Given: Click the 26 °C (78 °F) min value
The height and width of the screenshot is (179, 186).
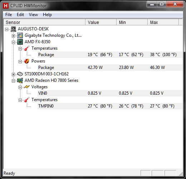Looking at the screenshot, I should tap(131, 106).
